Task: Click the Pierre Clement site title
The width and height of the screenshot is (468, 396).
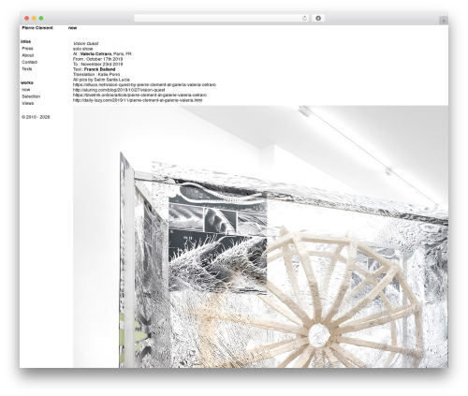Action: click(37, 28)
